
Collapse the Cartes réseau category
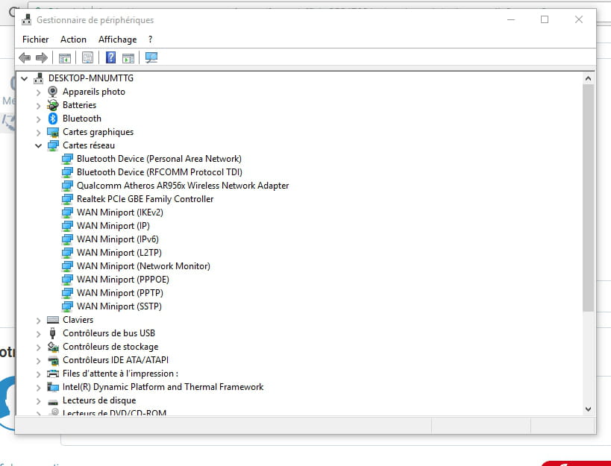pos(38,145)
